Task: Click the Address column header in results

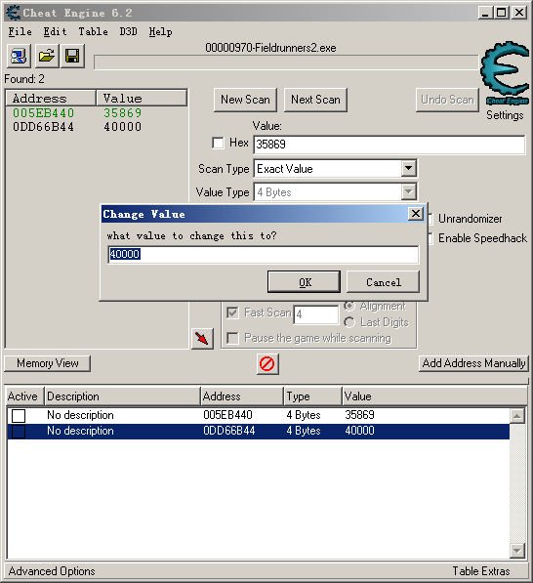Action: click(x=51, y=99)
